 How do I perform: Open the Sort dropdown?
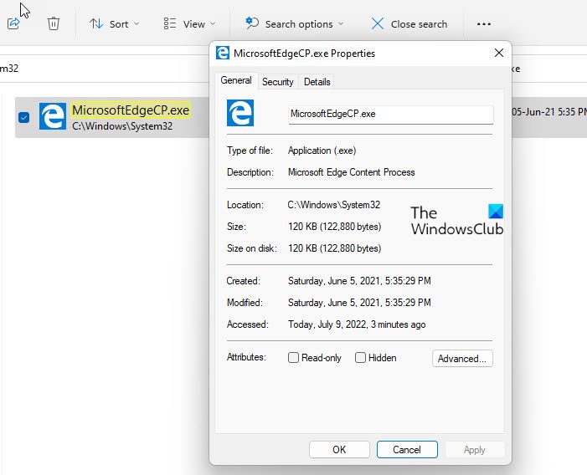115,24
